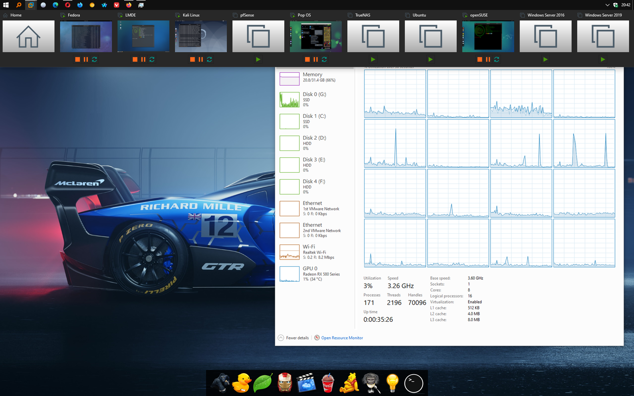Viewport: 634px width, 396px height.
Task: Restart the Pop OS virtual machine
Action: pos(324,59)
